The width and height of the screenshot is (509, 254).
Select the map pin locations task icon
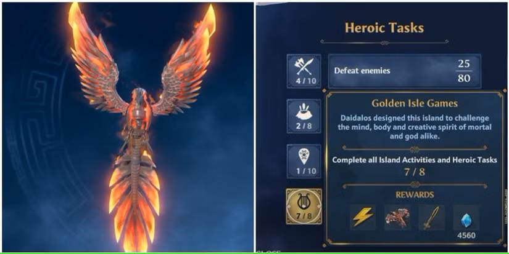[304, 161]
